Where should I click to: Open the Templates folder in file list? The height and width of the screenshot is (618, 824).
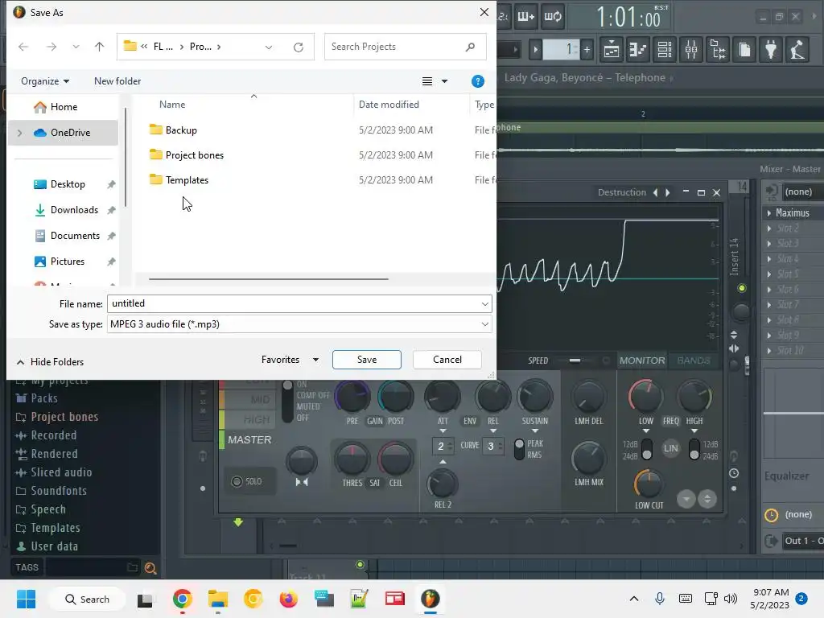tap(187, 179)
